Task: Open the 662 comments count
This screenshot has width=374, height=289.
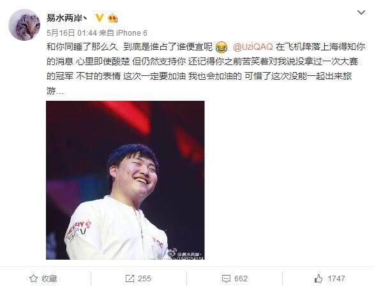Action: [x=241, y=279]
